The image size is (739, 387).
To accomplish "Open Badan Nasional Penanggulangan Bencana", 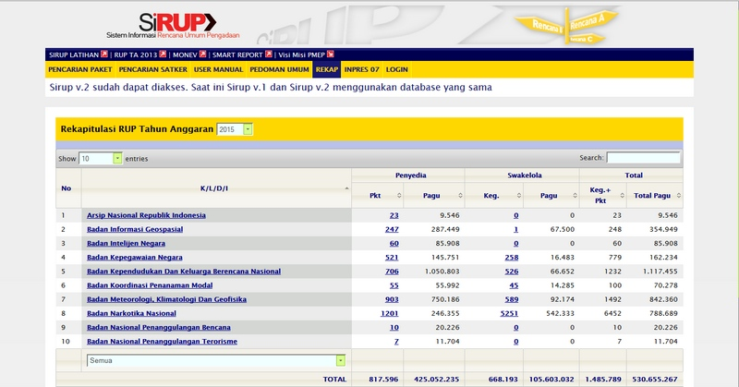I will tap(158, 328).
